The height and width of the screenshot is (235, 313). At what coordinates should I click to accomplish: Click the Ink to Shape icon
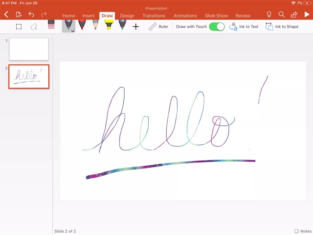pos(269,26)
